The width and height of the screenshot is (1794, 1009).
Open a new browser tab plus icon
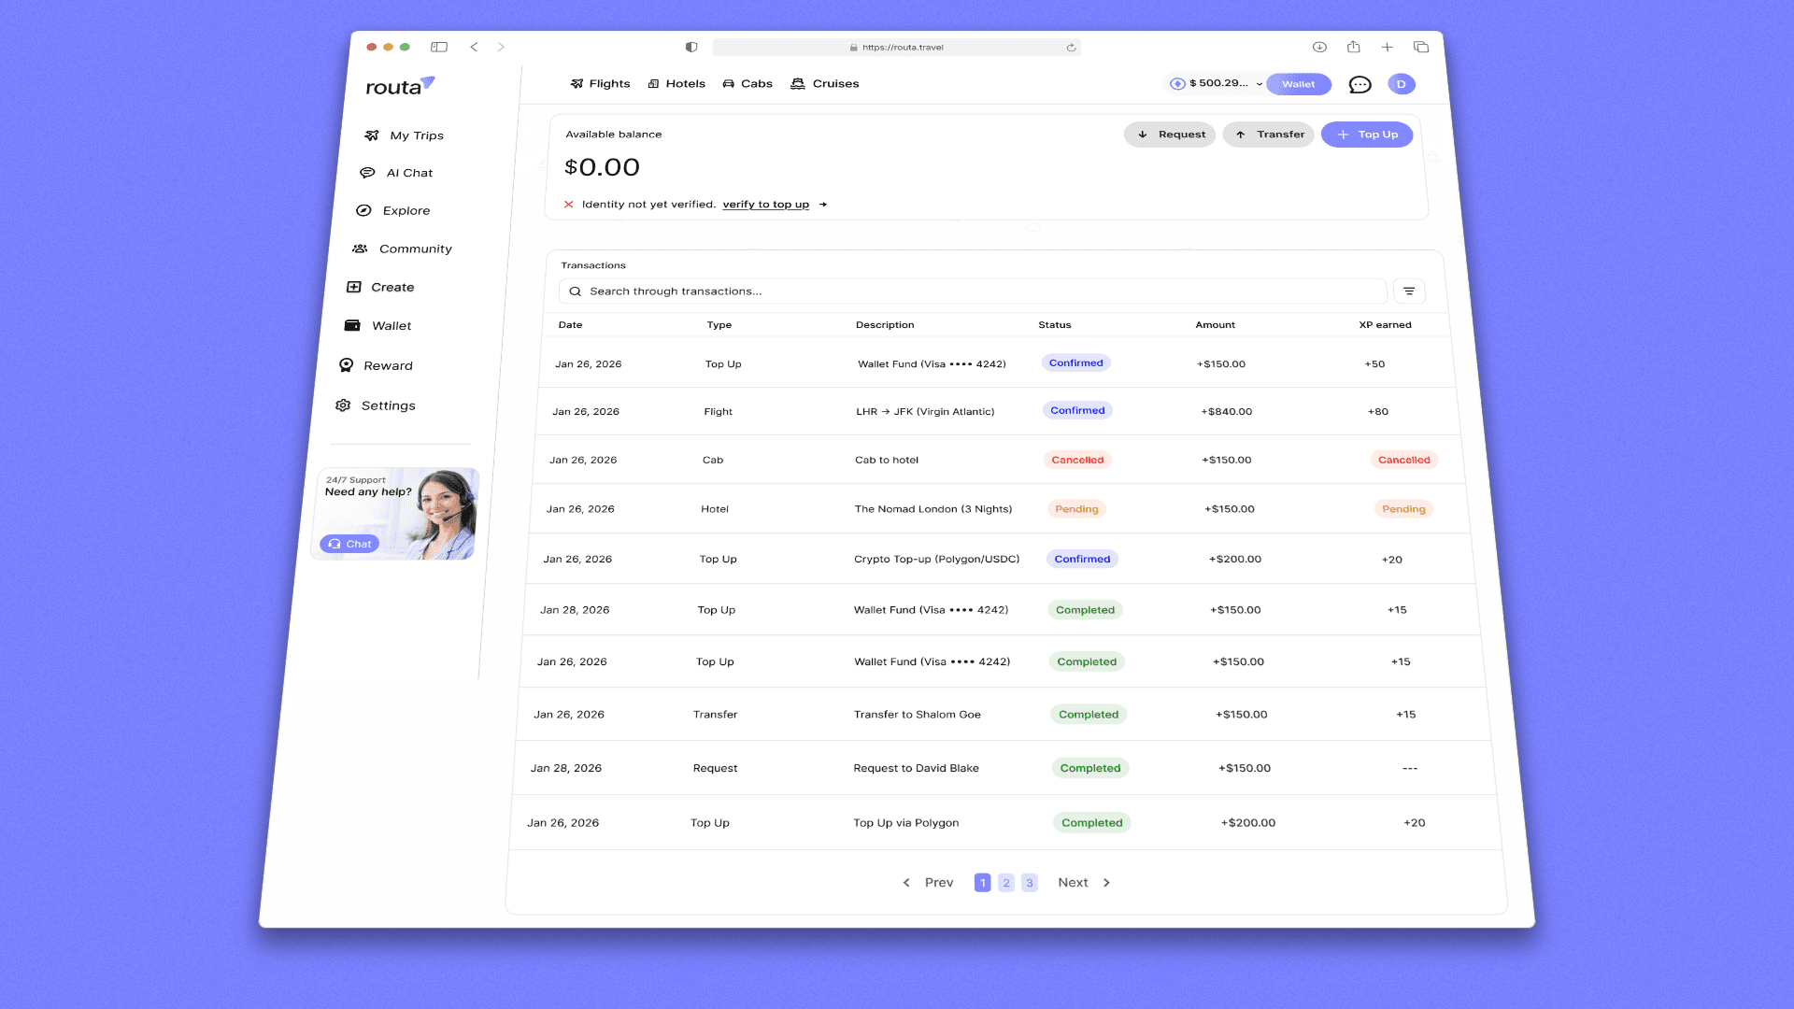click(x=1387, y=47)
